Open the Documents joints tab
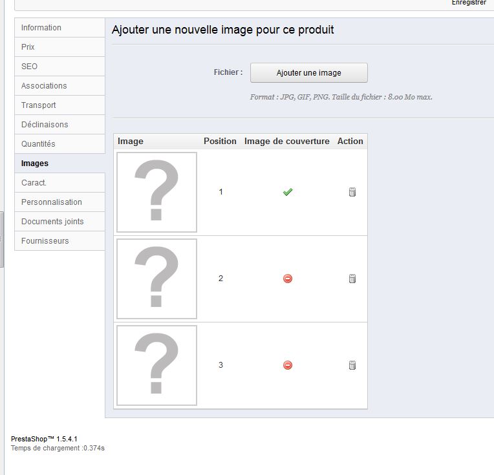Image resolution: width=494 pixels, height=475 pixels. [x=60, y=222]
